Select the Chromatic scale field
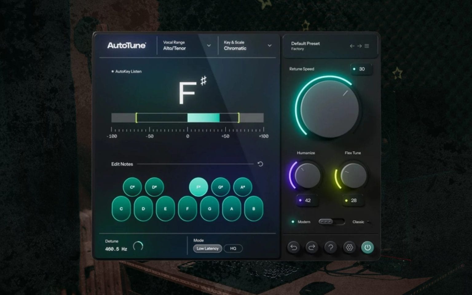Viewport: 472px width, 295px height. click(x=235, y=48)
